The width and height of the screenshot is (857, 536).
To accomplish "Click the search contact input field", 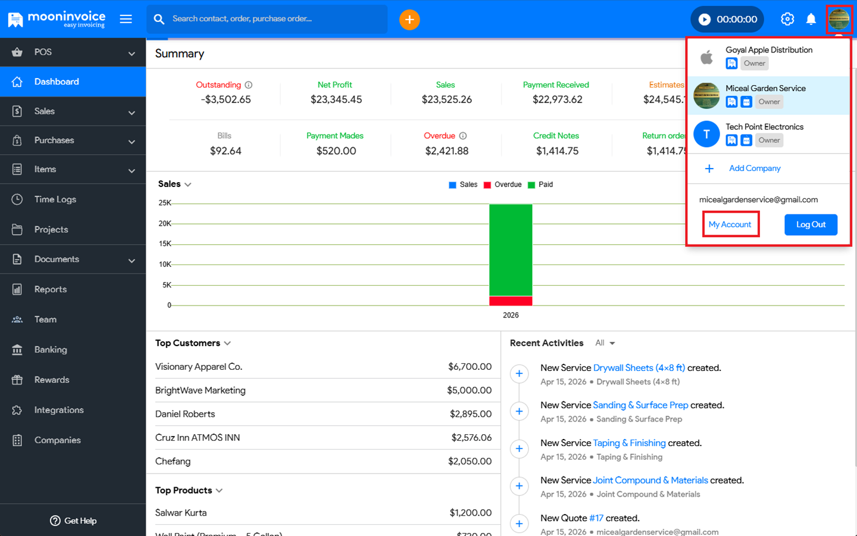I will pyautogui.click(x=274, y=19).
